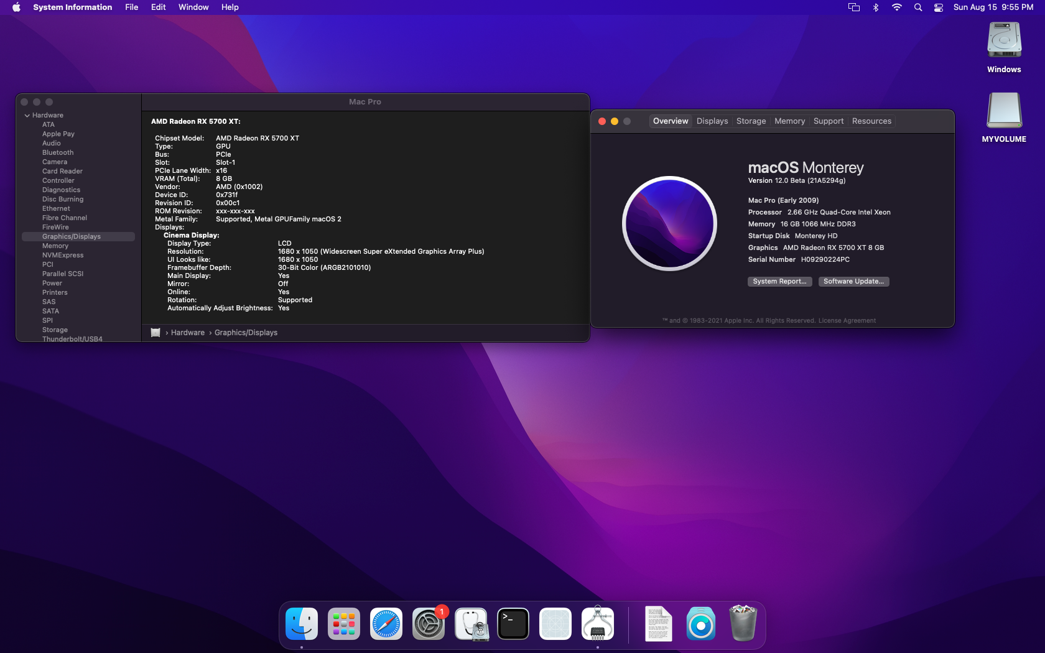Open Launchpad in the Dock
Screen dimensions: 1045x653
344,624
